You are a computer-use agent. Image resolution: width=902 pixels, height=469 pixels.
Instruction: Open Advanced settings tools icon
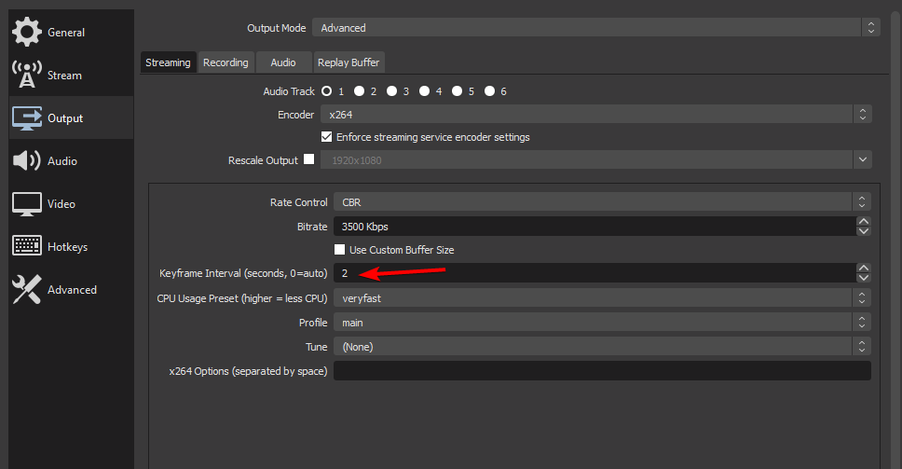tap(26, 289)
